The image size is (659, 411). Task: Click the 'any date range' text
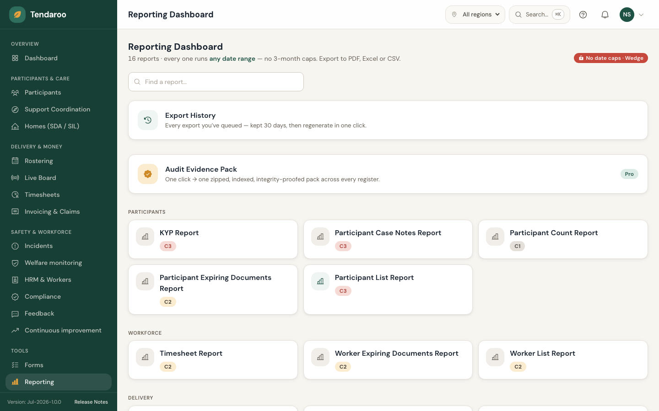click(232, 58)
